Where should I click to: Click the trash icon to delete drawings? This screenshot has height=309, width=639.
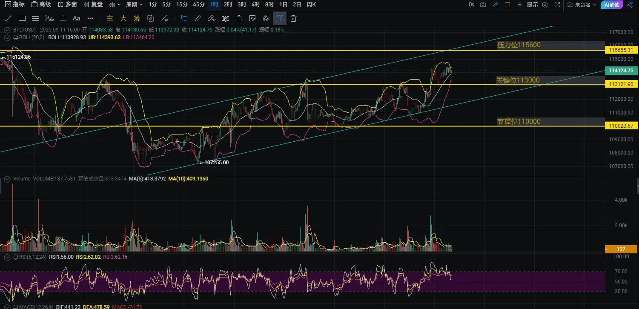click(293, 18)
